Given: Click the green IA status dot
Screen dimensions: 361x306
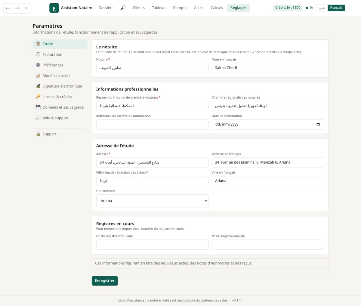Looking at the screenshot, I should coord(307,8).
